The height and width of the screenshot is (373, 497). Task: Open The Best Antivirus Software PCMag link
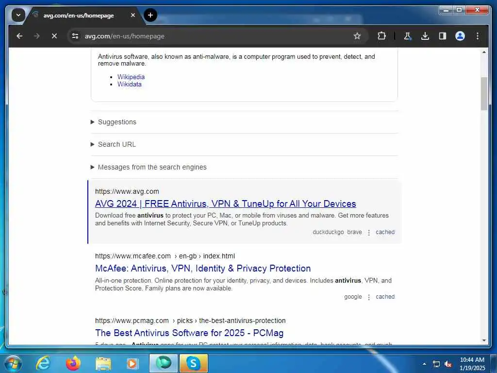click(189, 333)
